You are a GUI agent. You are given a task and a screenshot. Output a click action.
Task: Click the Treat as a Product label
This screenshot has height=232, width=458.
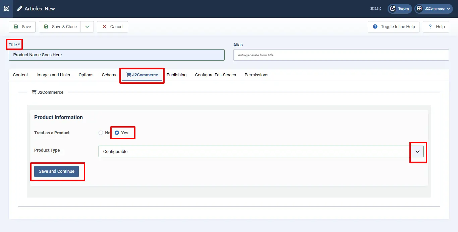[x=52, y=133]
